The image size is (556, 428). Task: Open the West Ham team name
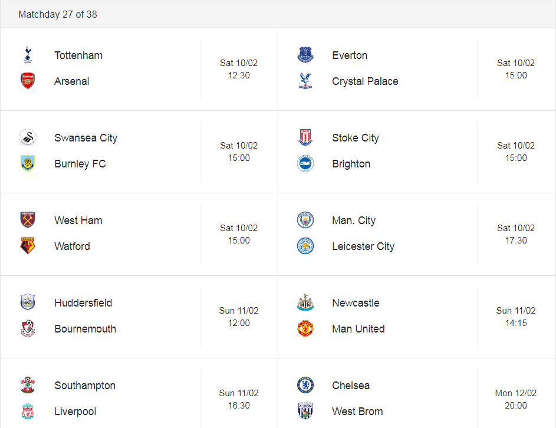point(78,220)
